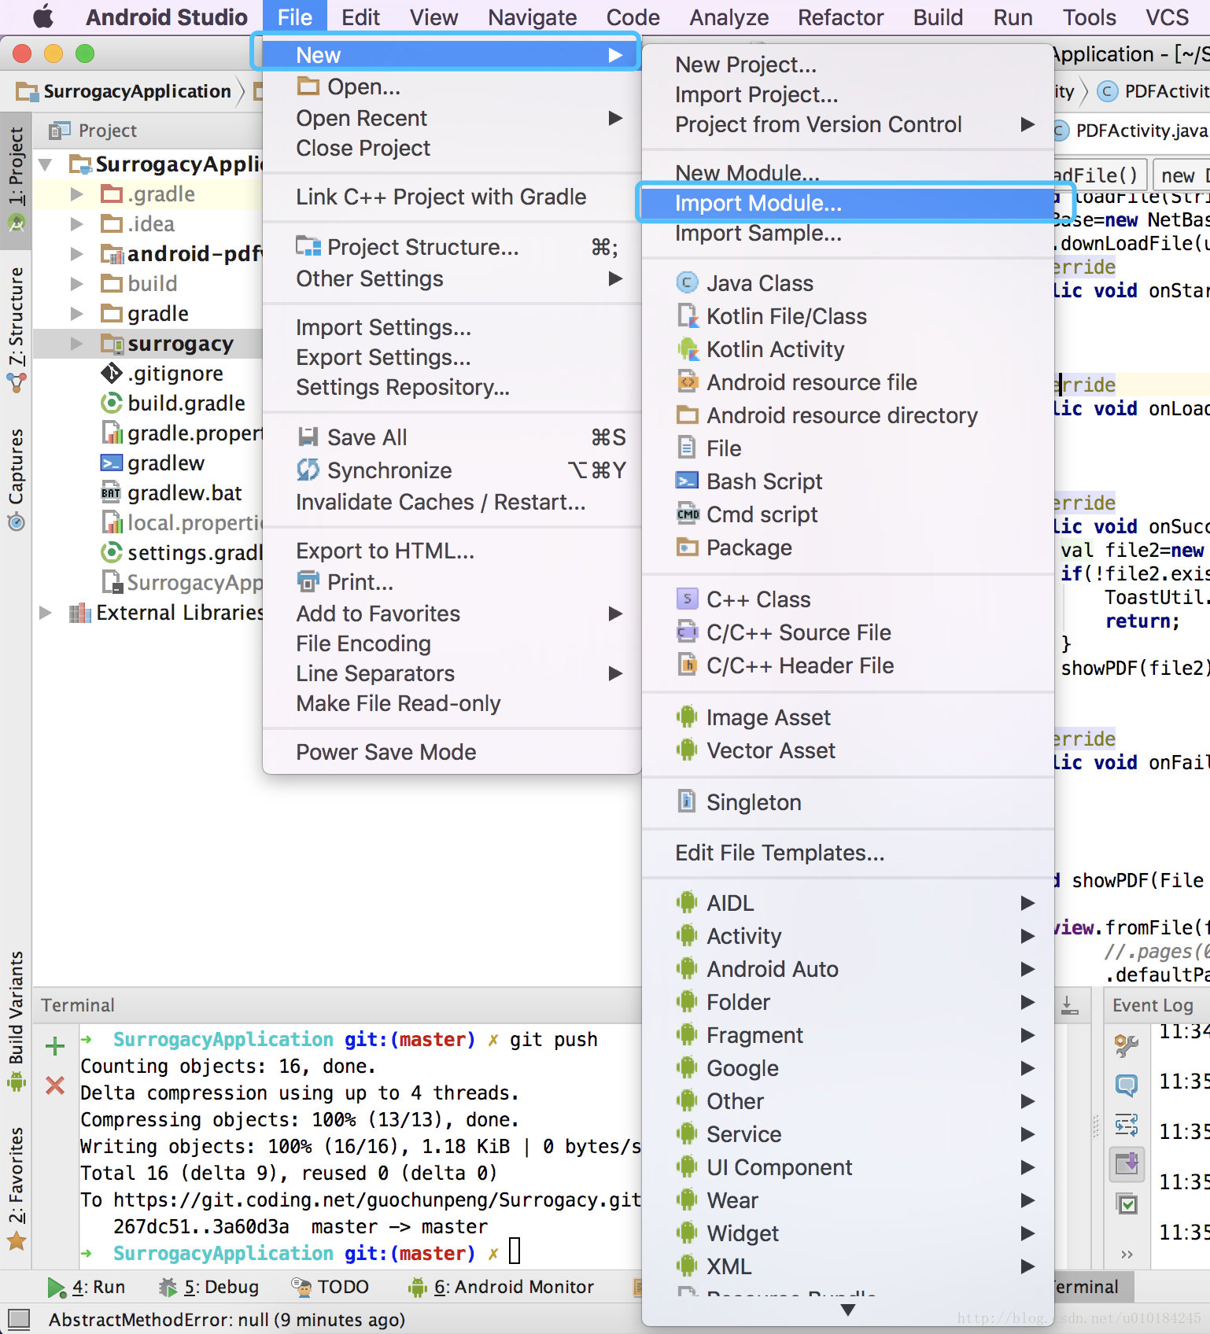Open the Run tool window
This screenshot has width=1210, height=1334.
pyautogui.click(x=86, y=1287)
